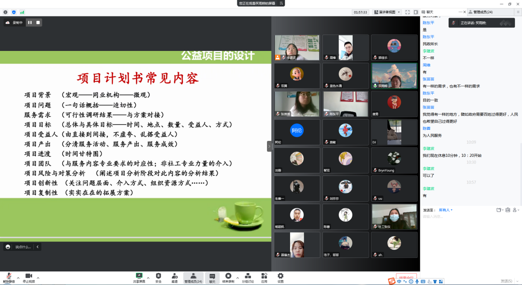This screenshot has height=285, width=522.
Task: Close the 聊天 chat tab
Action: coord(465,12)
